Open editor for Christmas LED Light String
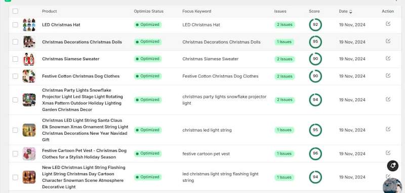Screen dimensions: 405x193 click(x=388, y=129)
